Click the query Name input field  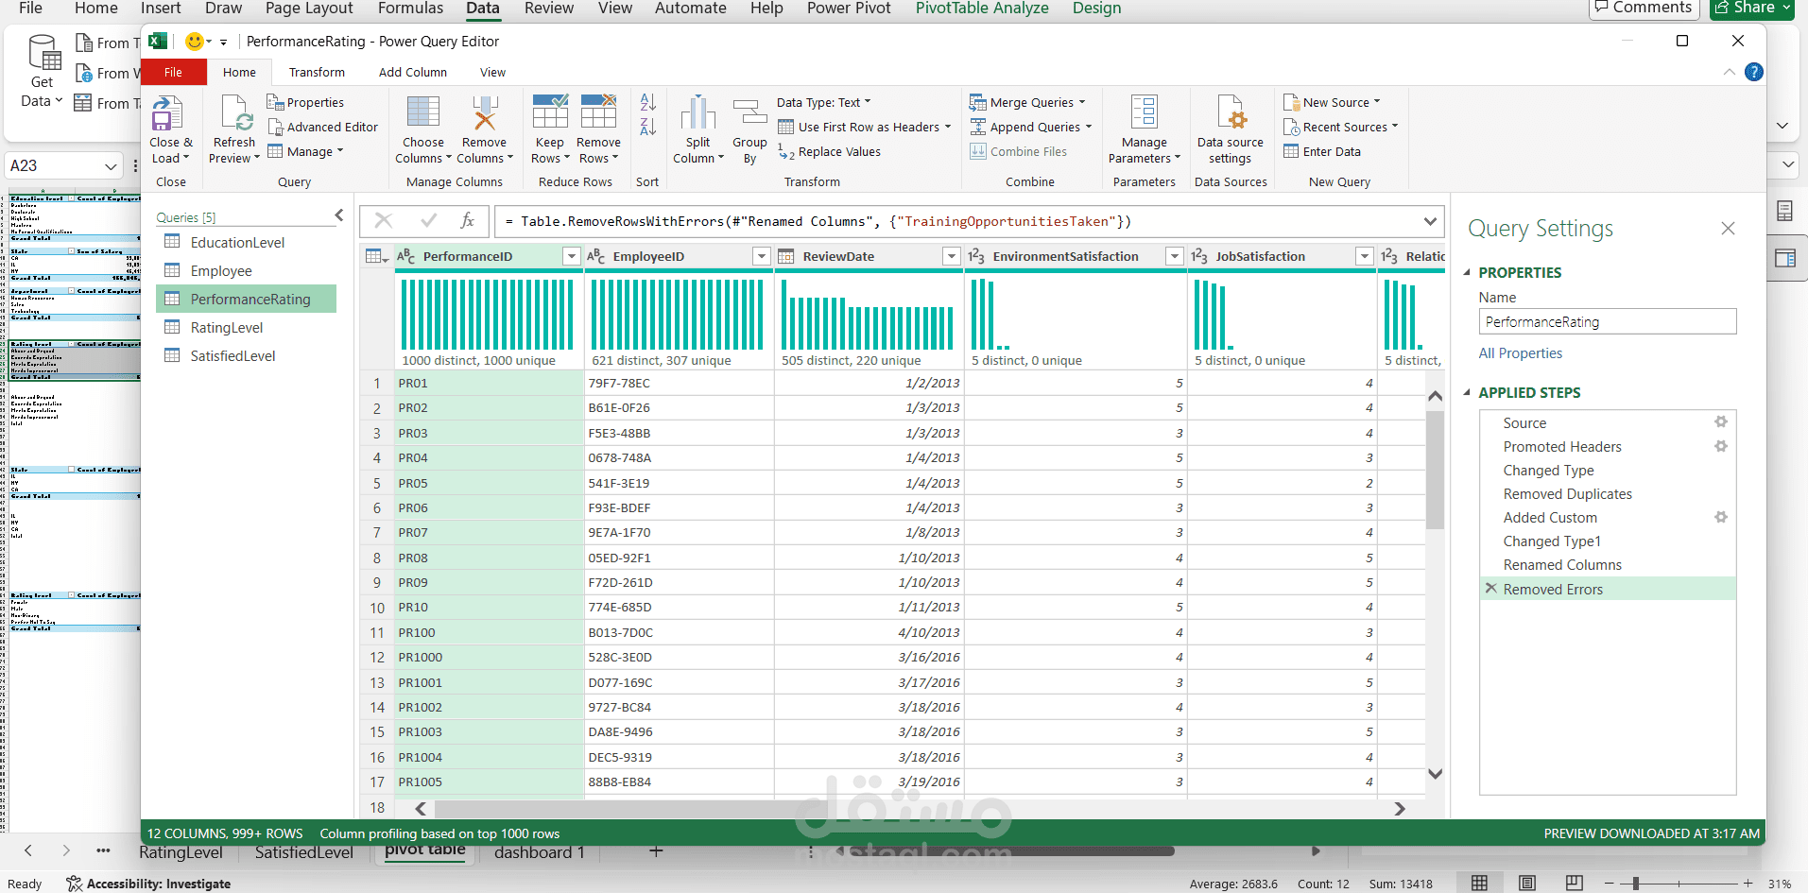point(1607,322)
